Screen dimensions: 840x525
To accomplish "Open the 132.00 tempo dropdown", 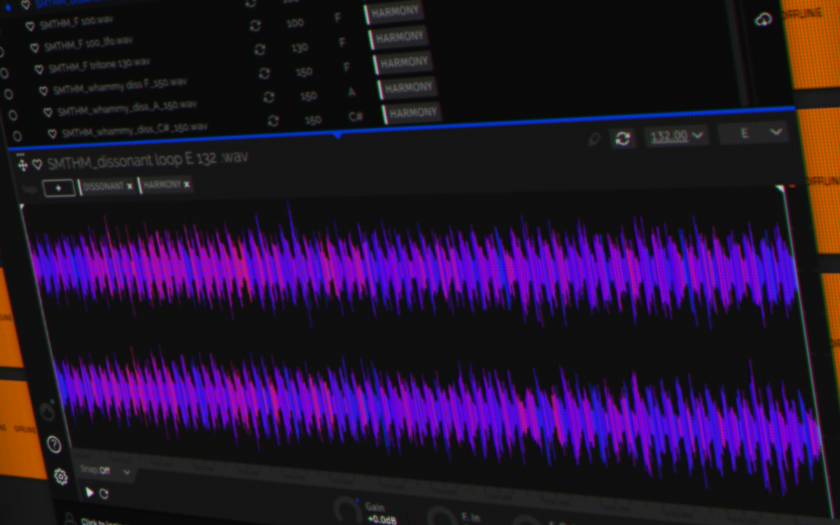I will coord(677,135).
